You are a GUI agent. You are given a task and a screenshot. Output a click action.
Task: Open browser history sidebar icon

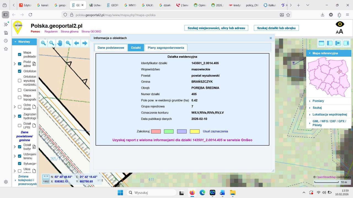tap(6, 41)
